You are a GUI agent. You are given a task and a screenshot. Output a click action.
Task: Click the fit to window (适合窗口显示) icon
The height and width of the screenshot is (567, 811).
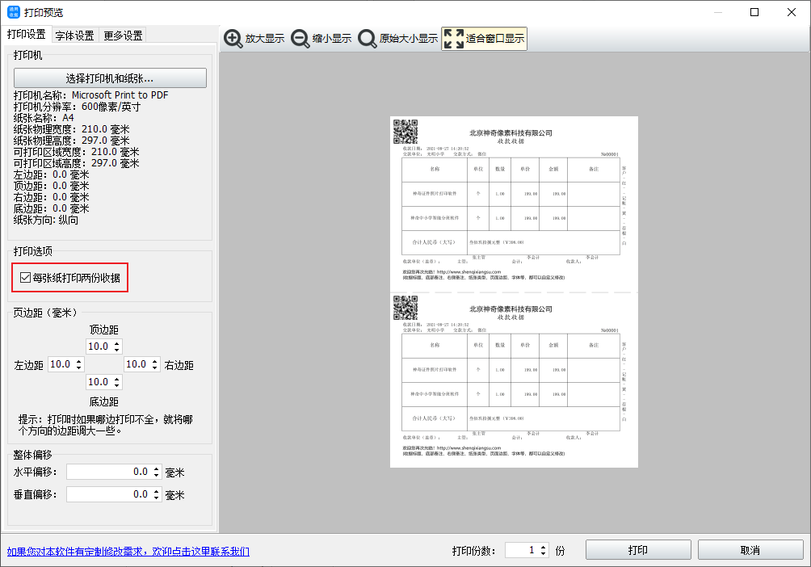[454, 39]
